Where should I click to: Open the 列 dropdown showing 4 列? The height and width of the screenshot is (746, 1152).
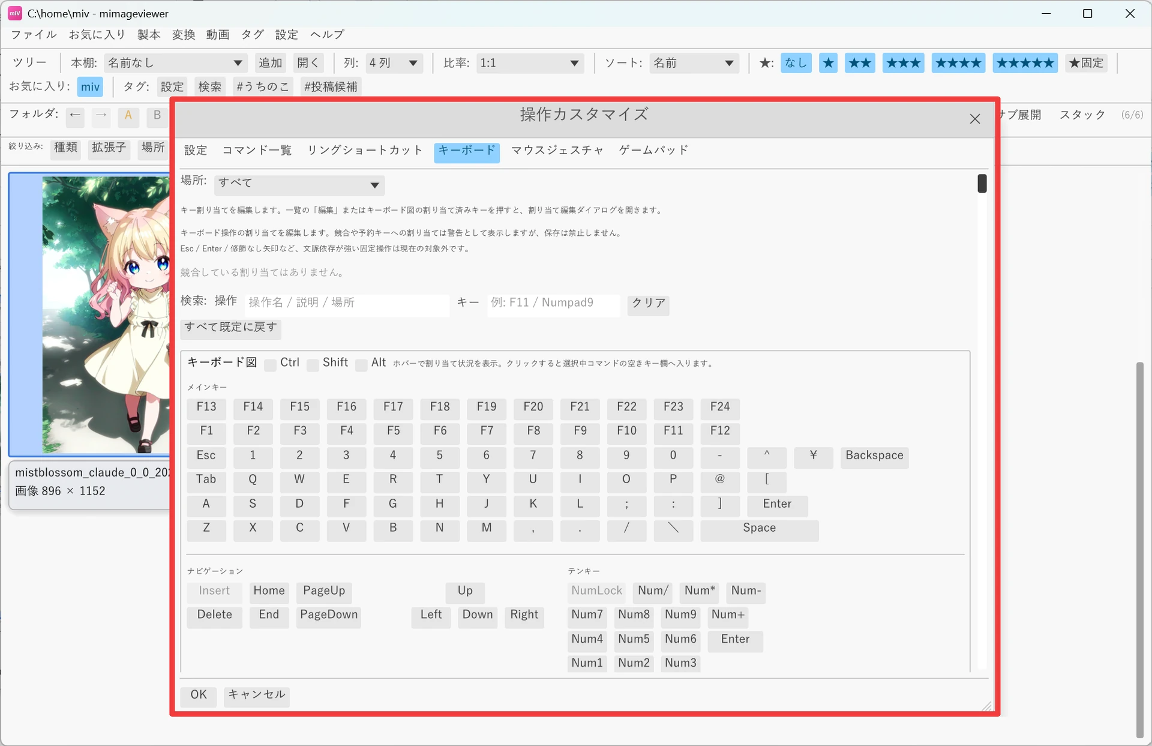[394, 63]
